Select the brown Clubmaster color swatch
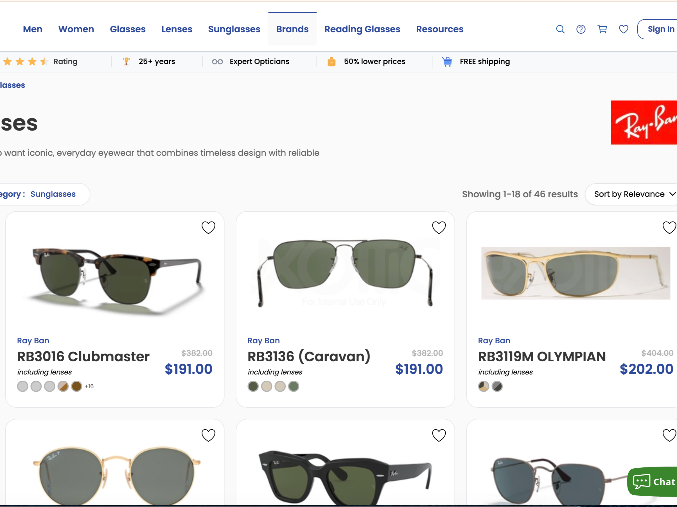The height and width of the screenshot is (507, 677). [x=76, y=386]
